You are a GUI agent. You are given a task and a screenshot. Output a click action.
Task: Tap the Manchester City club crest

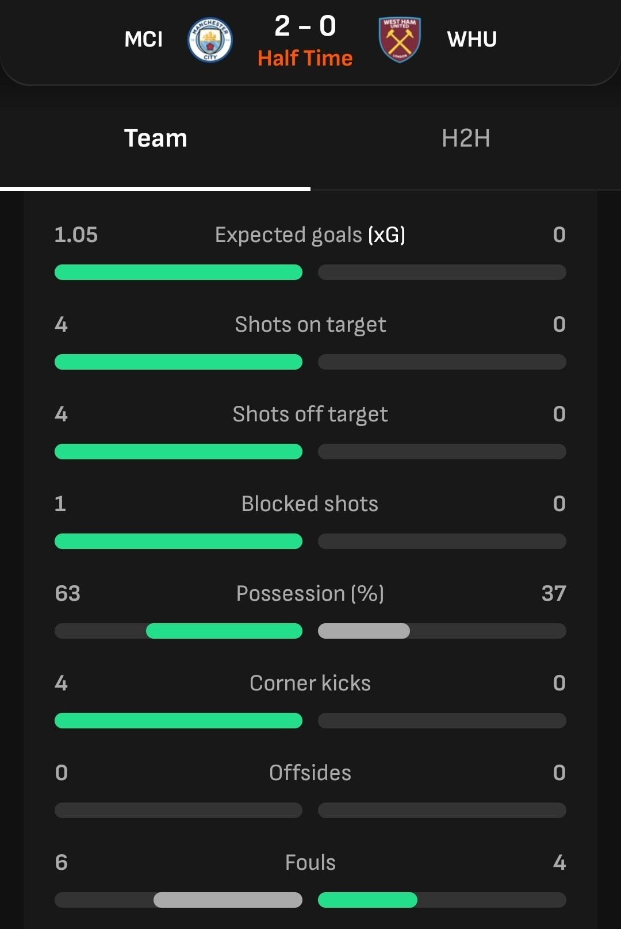coord(210,40)
